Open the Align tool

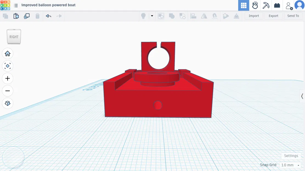pyautogui.click(x=193, y=16)
